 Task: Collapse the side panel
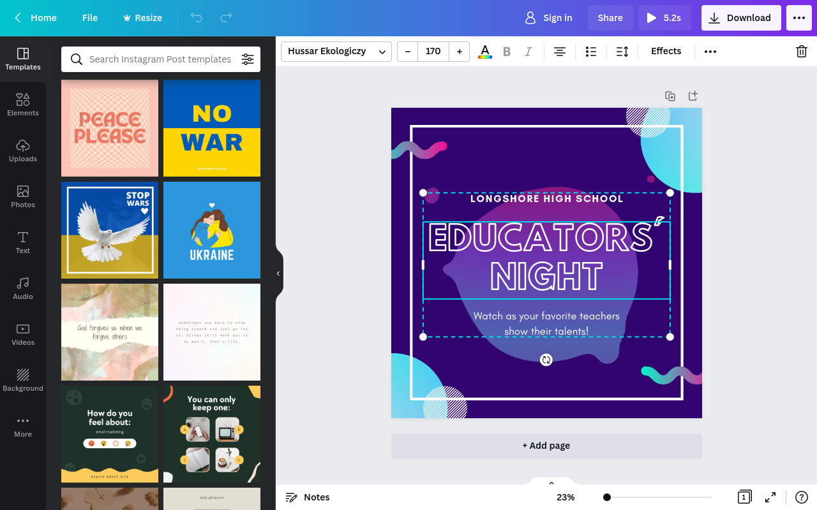[278, 273]
